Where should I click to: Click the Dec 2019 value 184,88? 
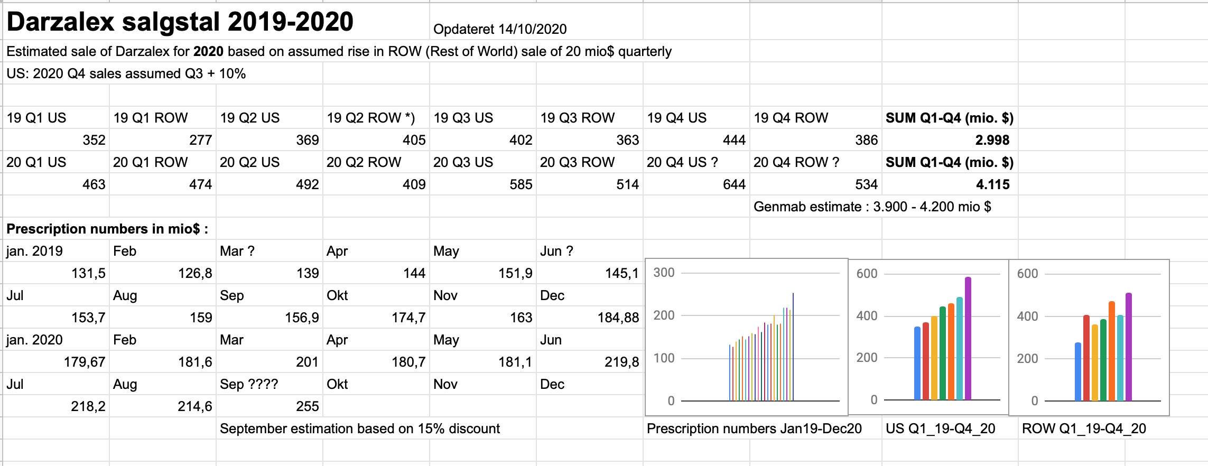click(x=589, y=318)
